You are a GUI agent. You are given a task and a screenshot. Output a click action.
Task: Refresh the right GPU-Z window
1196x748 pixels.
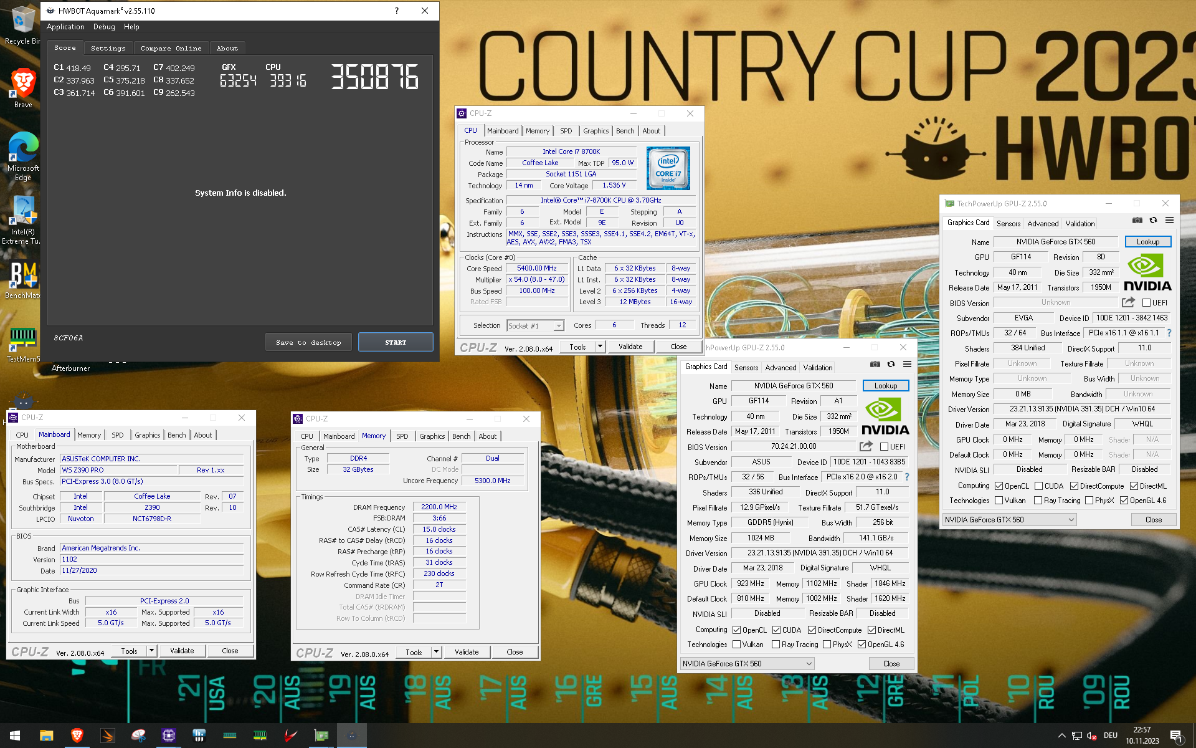click(x=1153, y=220)
